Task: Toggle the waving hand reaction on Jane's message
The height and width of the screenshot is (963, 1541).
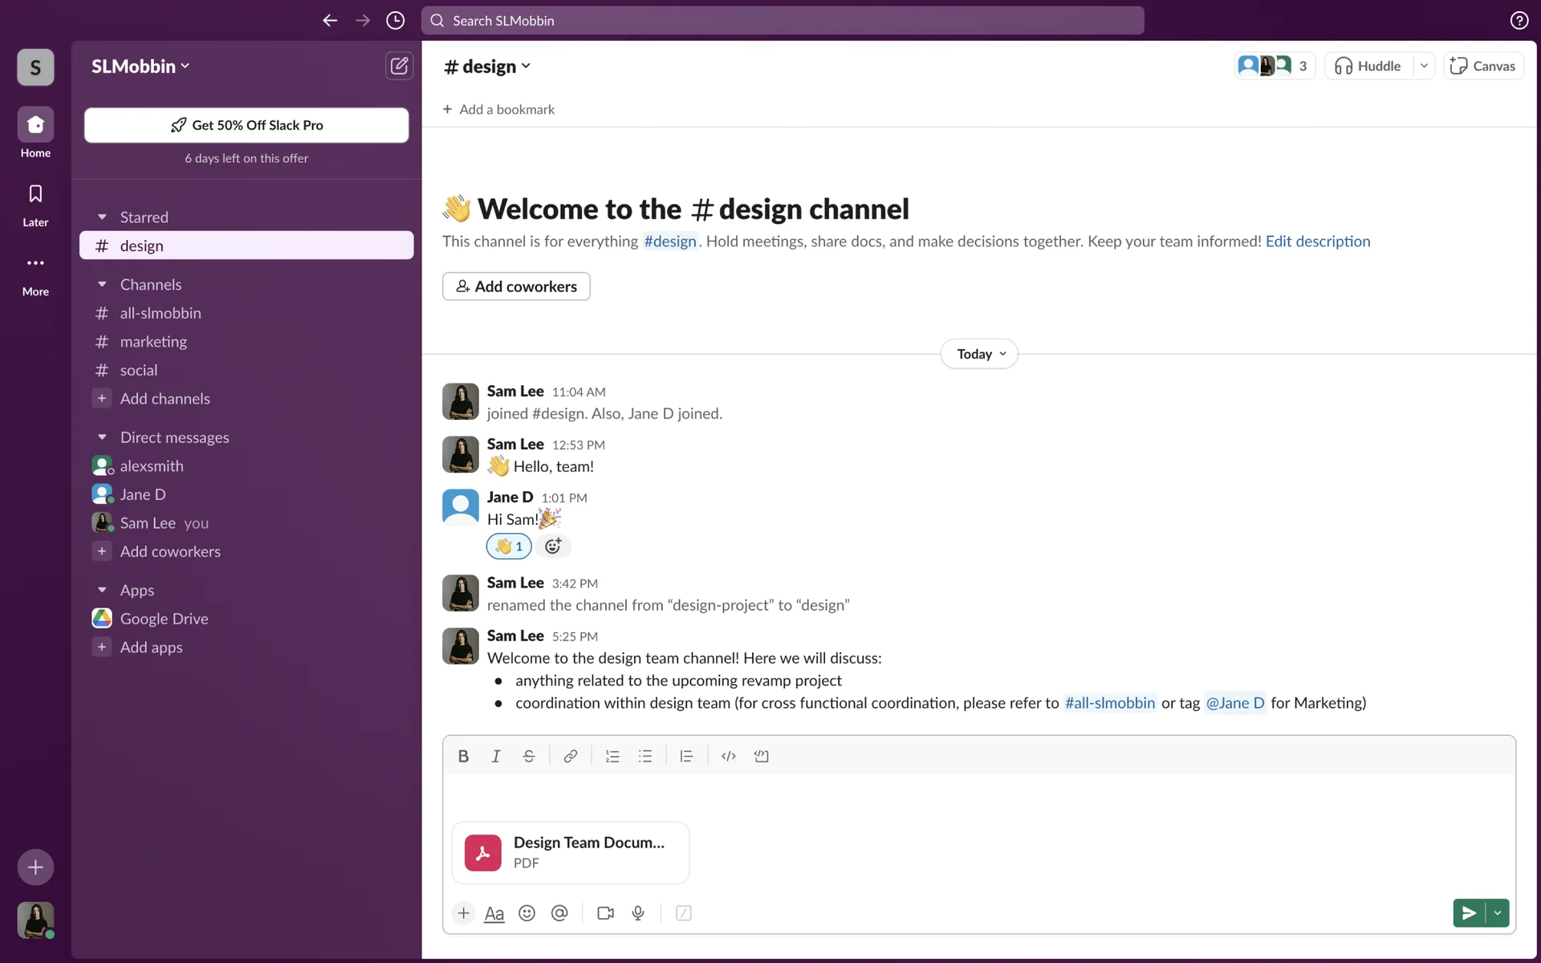Action: pyautogui.click(x=509, y=547)
